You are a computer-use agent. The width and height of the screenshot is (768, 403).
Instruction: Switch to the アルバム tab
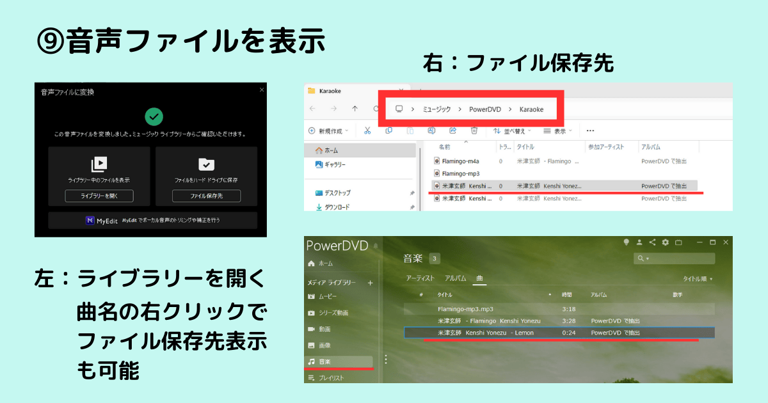[x=455, y=278]
